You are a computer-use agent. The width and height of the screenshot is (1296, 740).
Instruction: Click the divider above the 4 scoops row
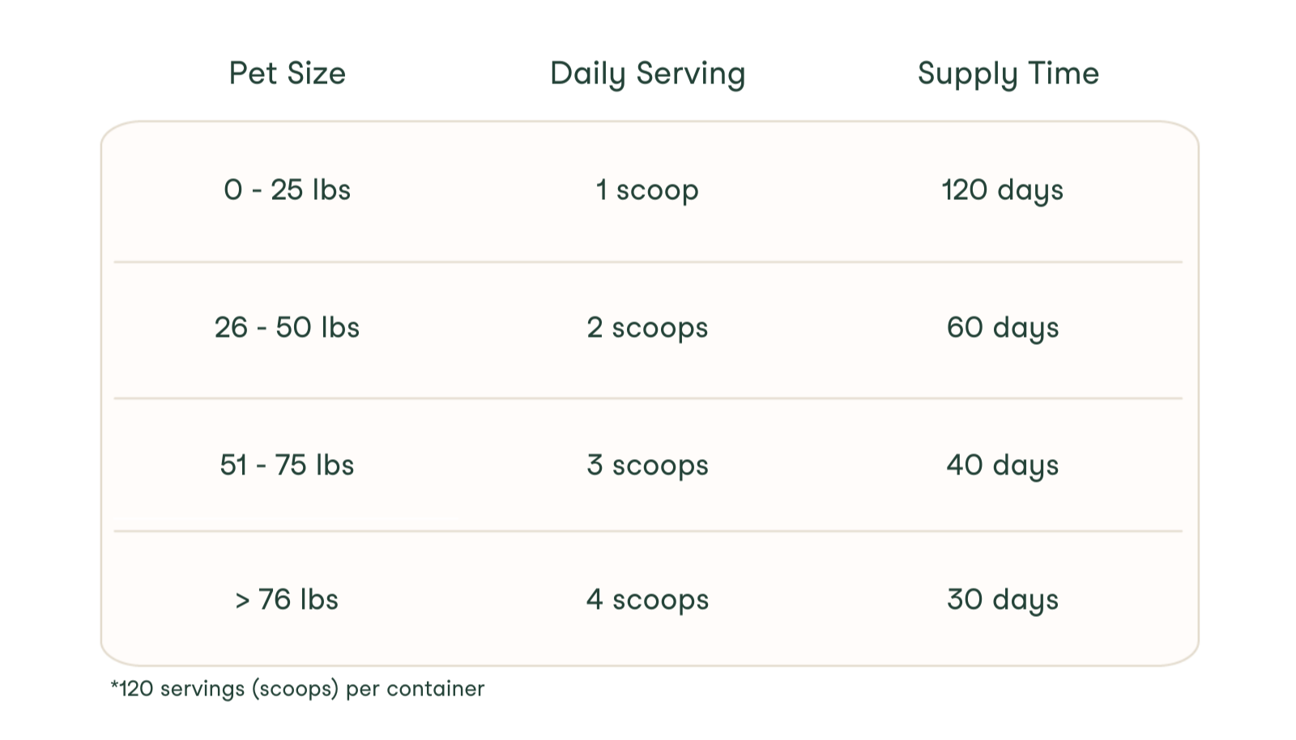click(x=648, y=531)
